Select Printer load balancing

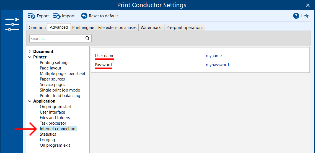tap(60, 96)
